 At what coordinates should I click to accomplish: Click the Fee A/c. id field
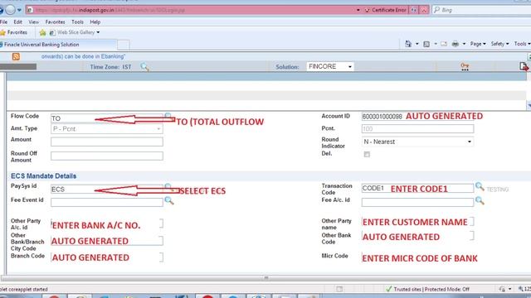pyautogui.click(x=417, y=202)
